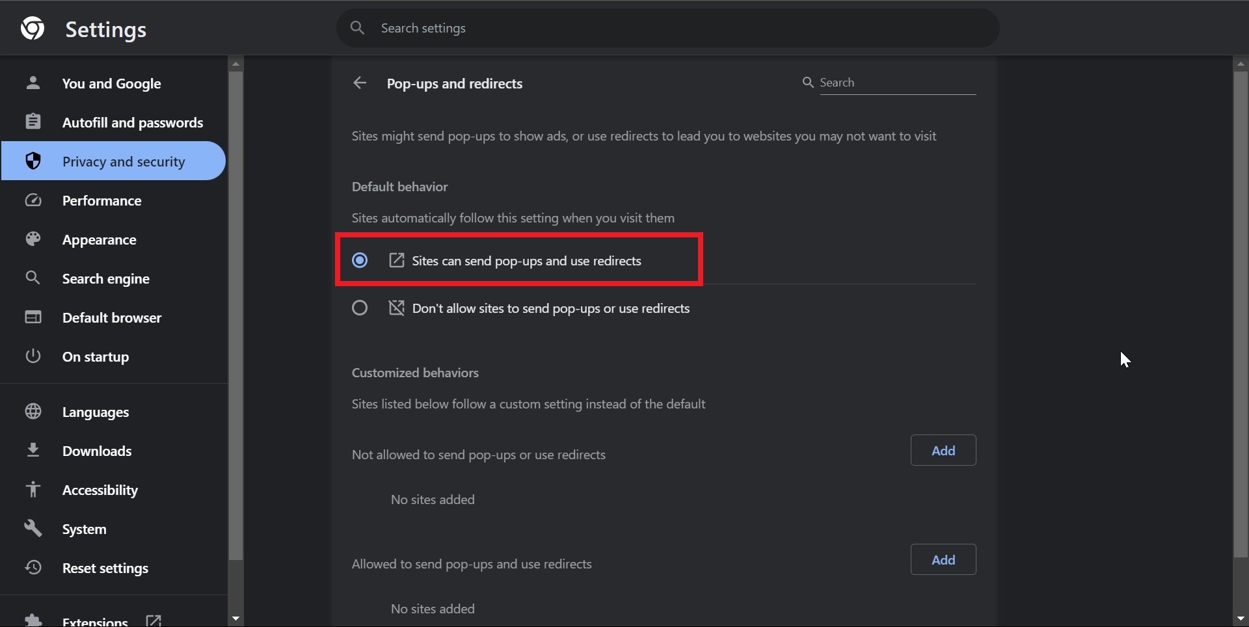Open Autofill and passwords settings

click(x=132, y=122)
